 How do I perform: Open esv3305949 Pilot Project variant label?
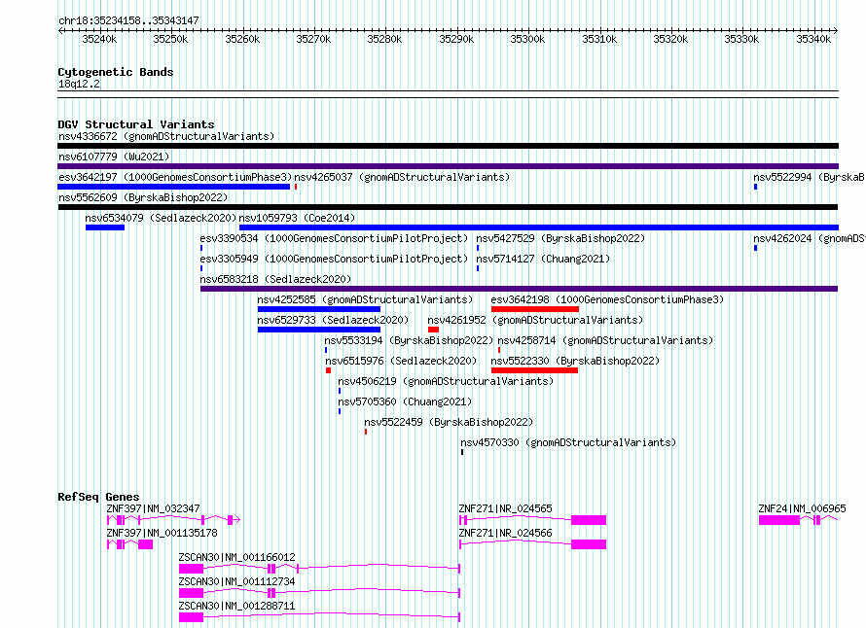point(334,259)
